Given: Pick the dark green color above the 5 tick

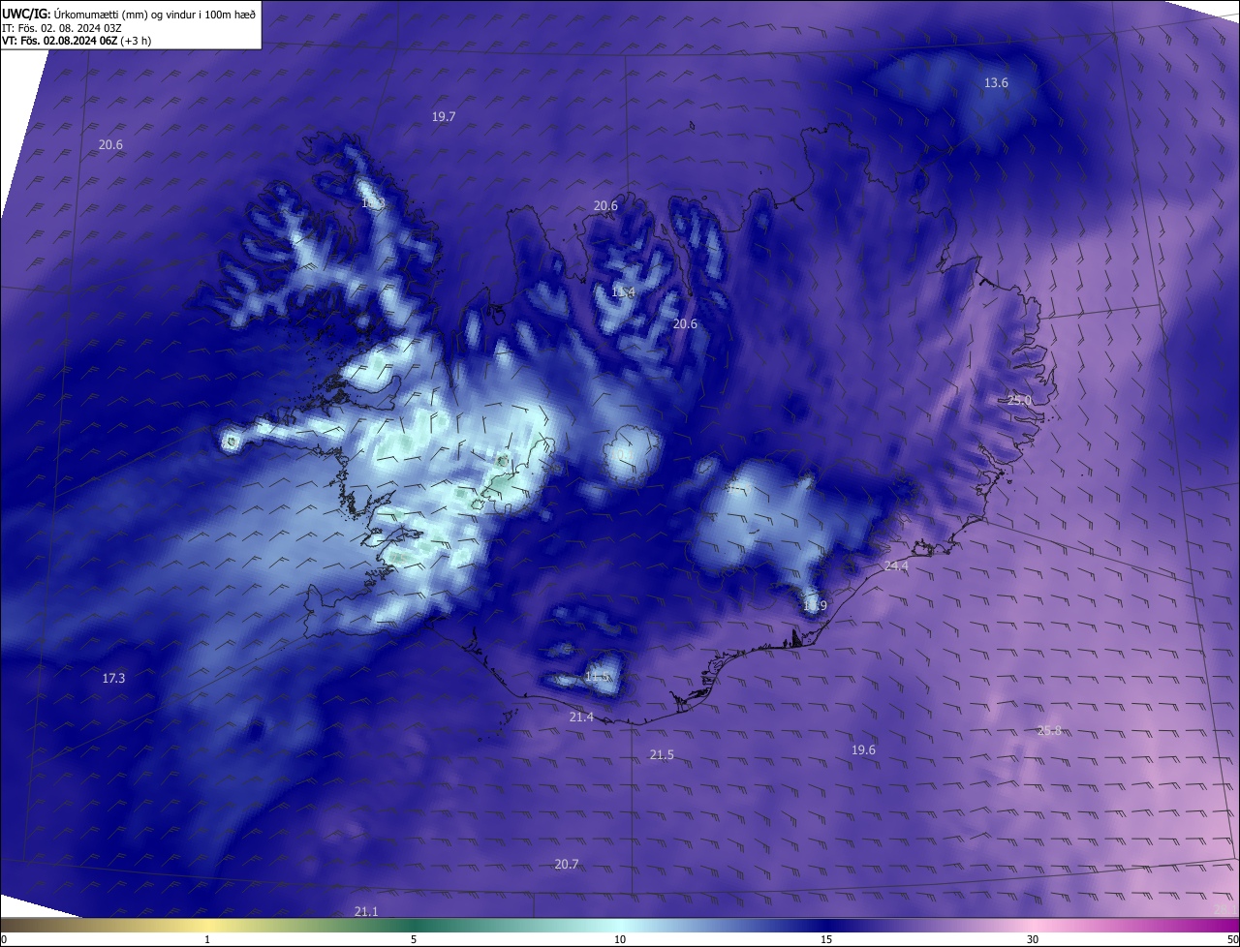Looking at the screenshot, I should click(x=414, y=926).
